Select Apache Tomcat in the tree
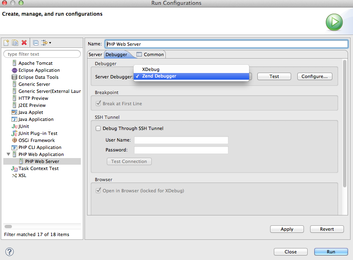The height and width of the screenshot is (260, 353). pos(35,63)
